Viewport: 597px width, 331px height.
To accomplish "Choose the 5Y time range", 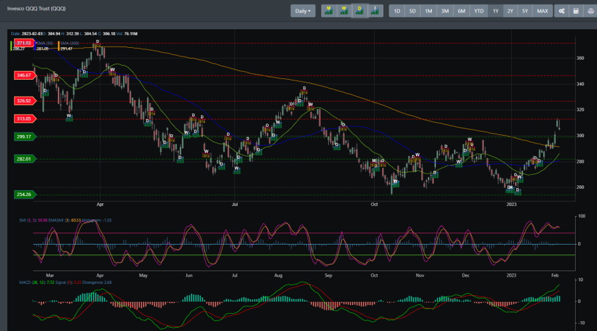I will 525,11.
